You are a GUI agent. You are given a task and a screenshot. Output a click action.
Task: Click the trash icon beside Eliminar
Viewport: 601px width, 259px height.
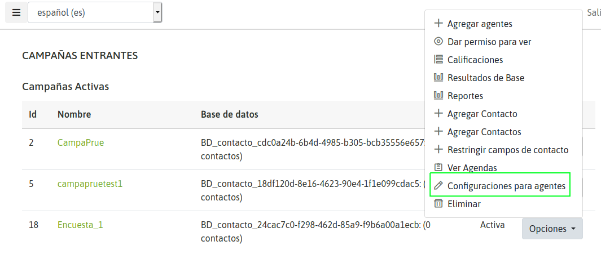[438, 204]
